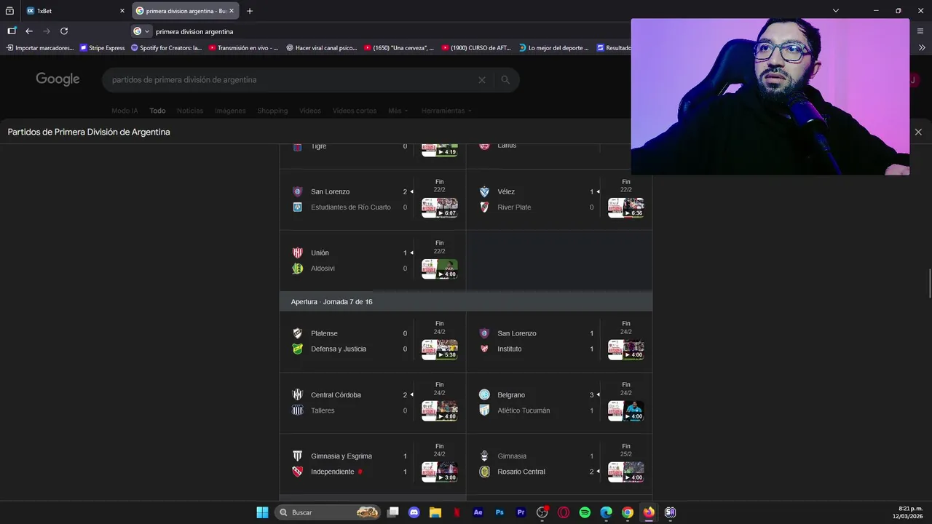Play San Lorenzo vs Estudiantes highlight video

pyautogui.click(x=440, y=207)
